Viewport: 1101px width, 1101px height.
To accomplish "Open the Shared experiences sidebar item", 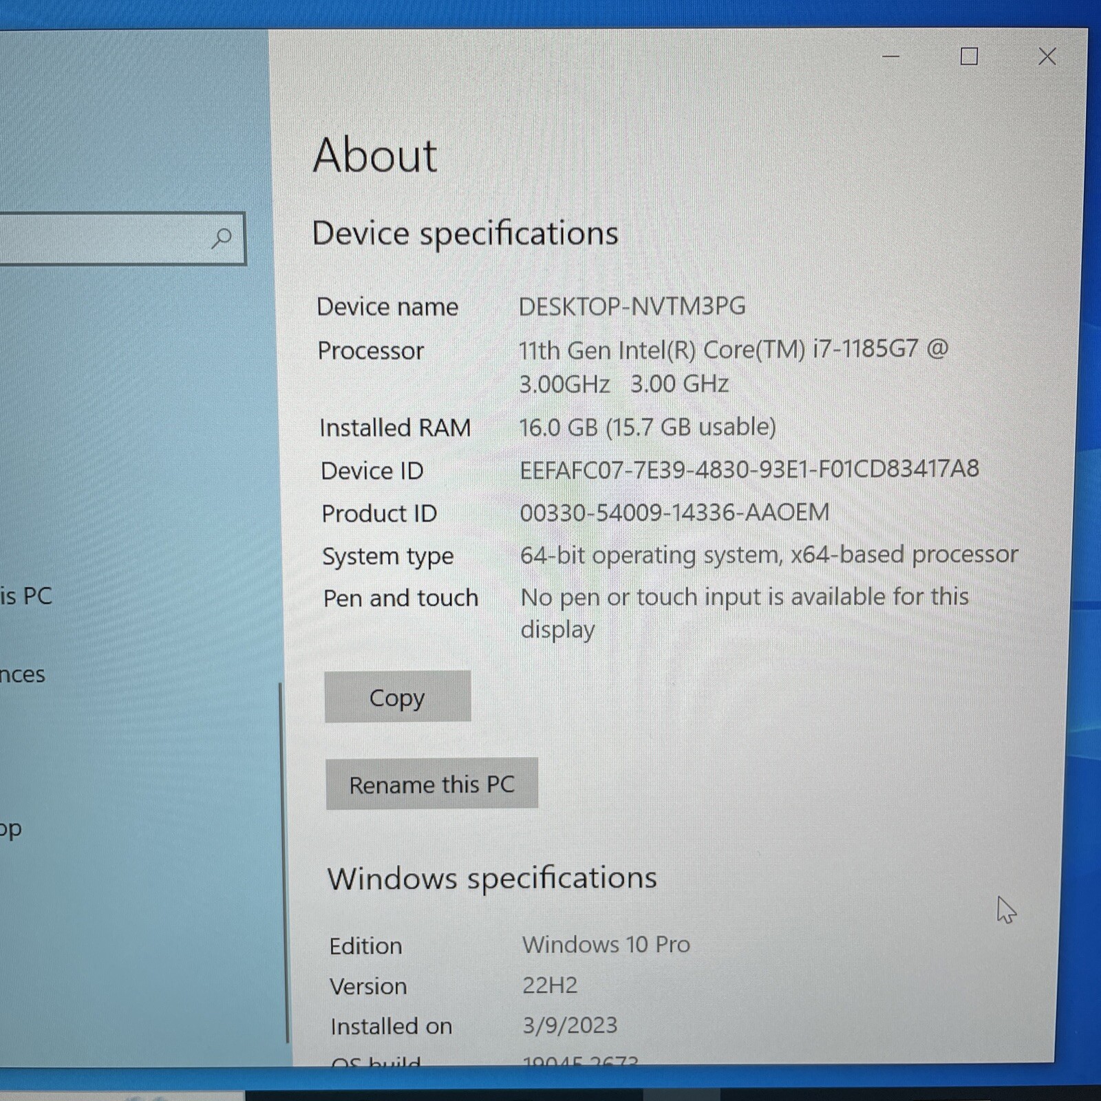I will (23, 674).
